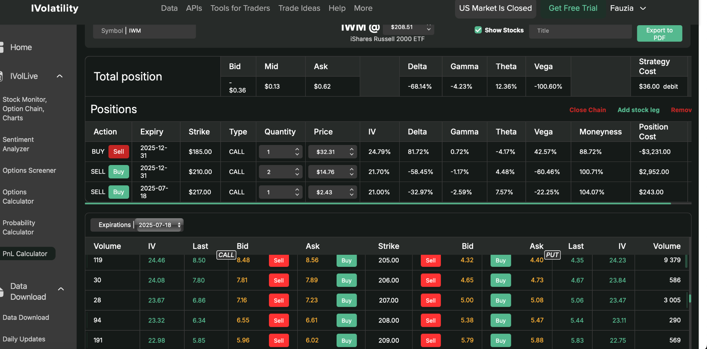
Task: Open Probability Calculator
Action: coord(19,227)
